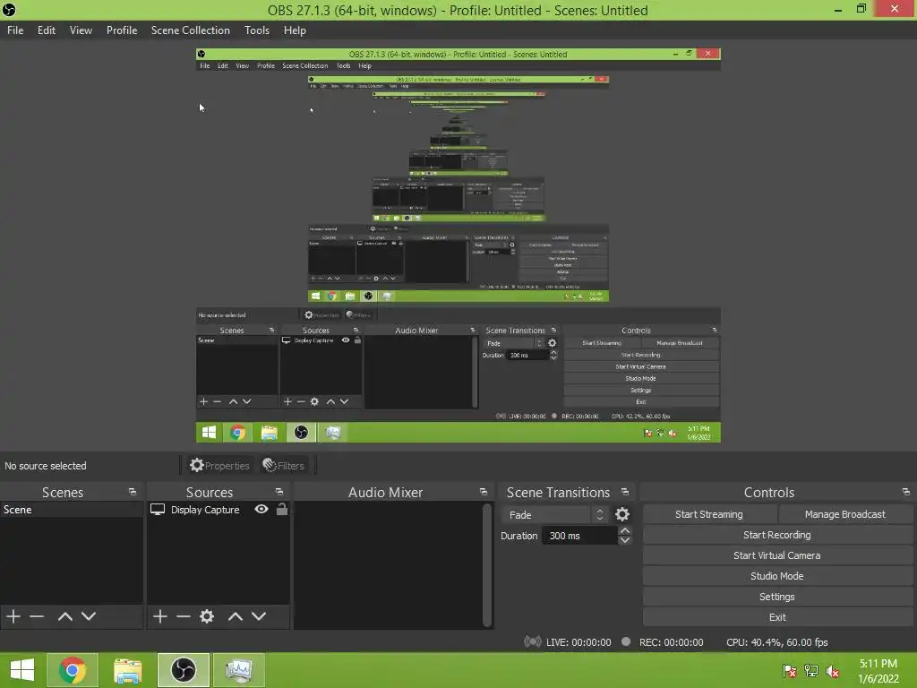Screen dimensions: 917x688
Task: Toggle Display Capture visibility eye
Action: coord(261,509)
